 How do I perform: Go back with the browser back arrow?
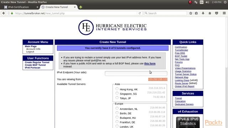pos(4,13)
